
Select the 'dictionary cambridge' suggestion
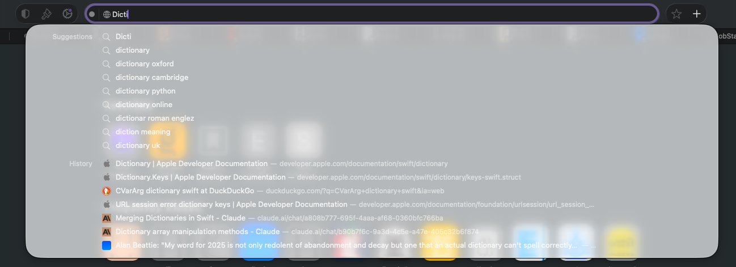(x=152, y=77)
